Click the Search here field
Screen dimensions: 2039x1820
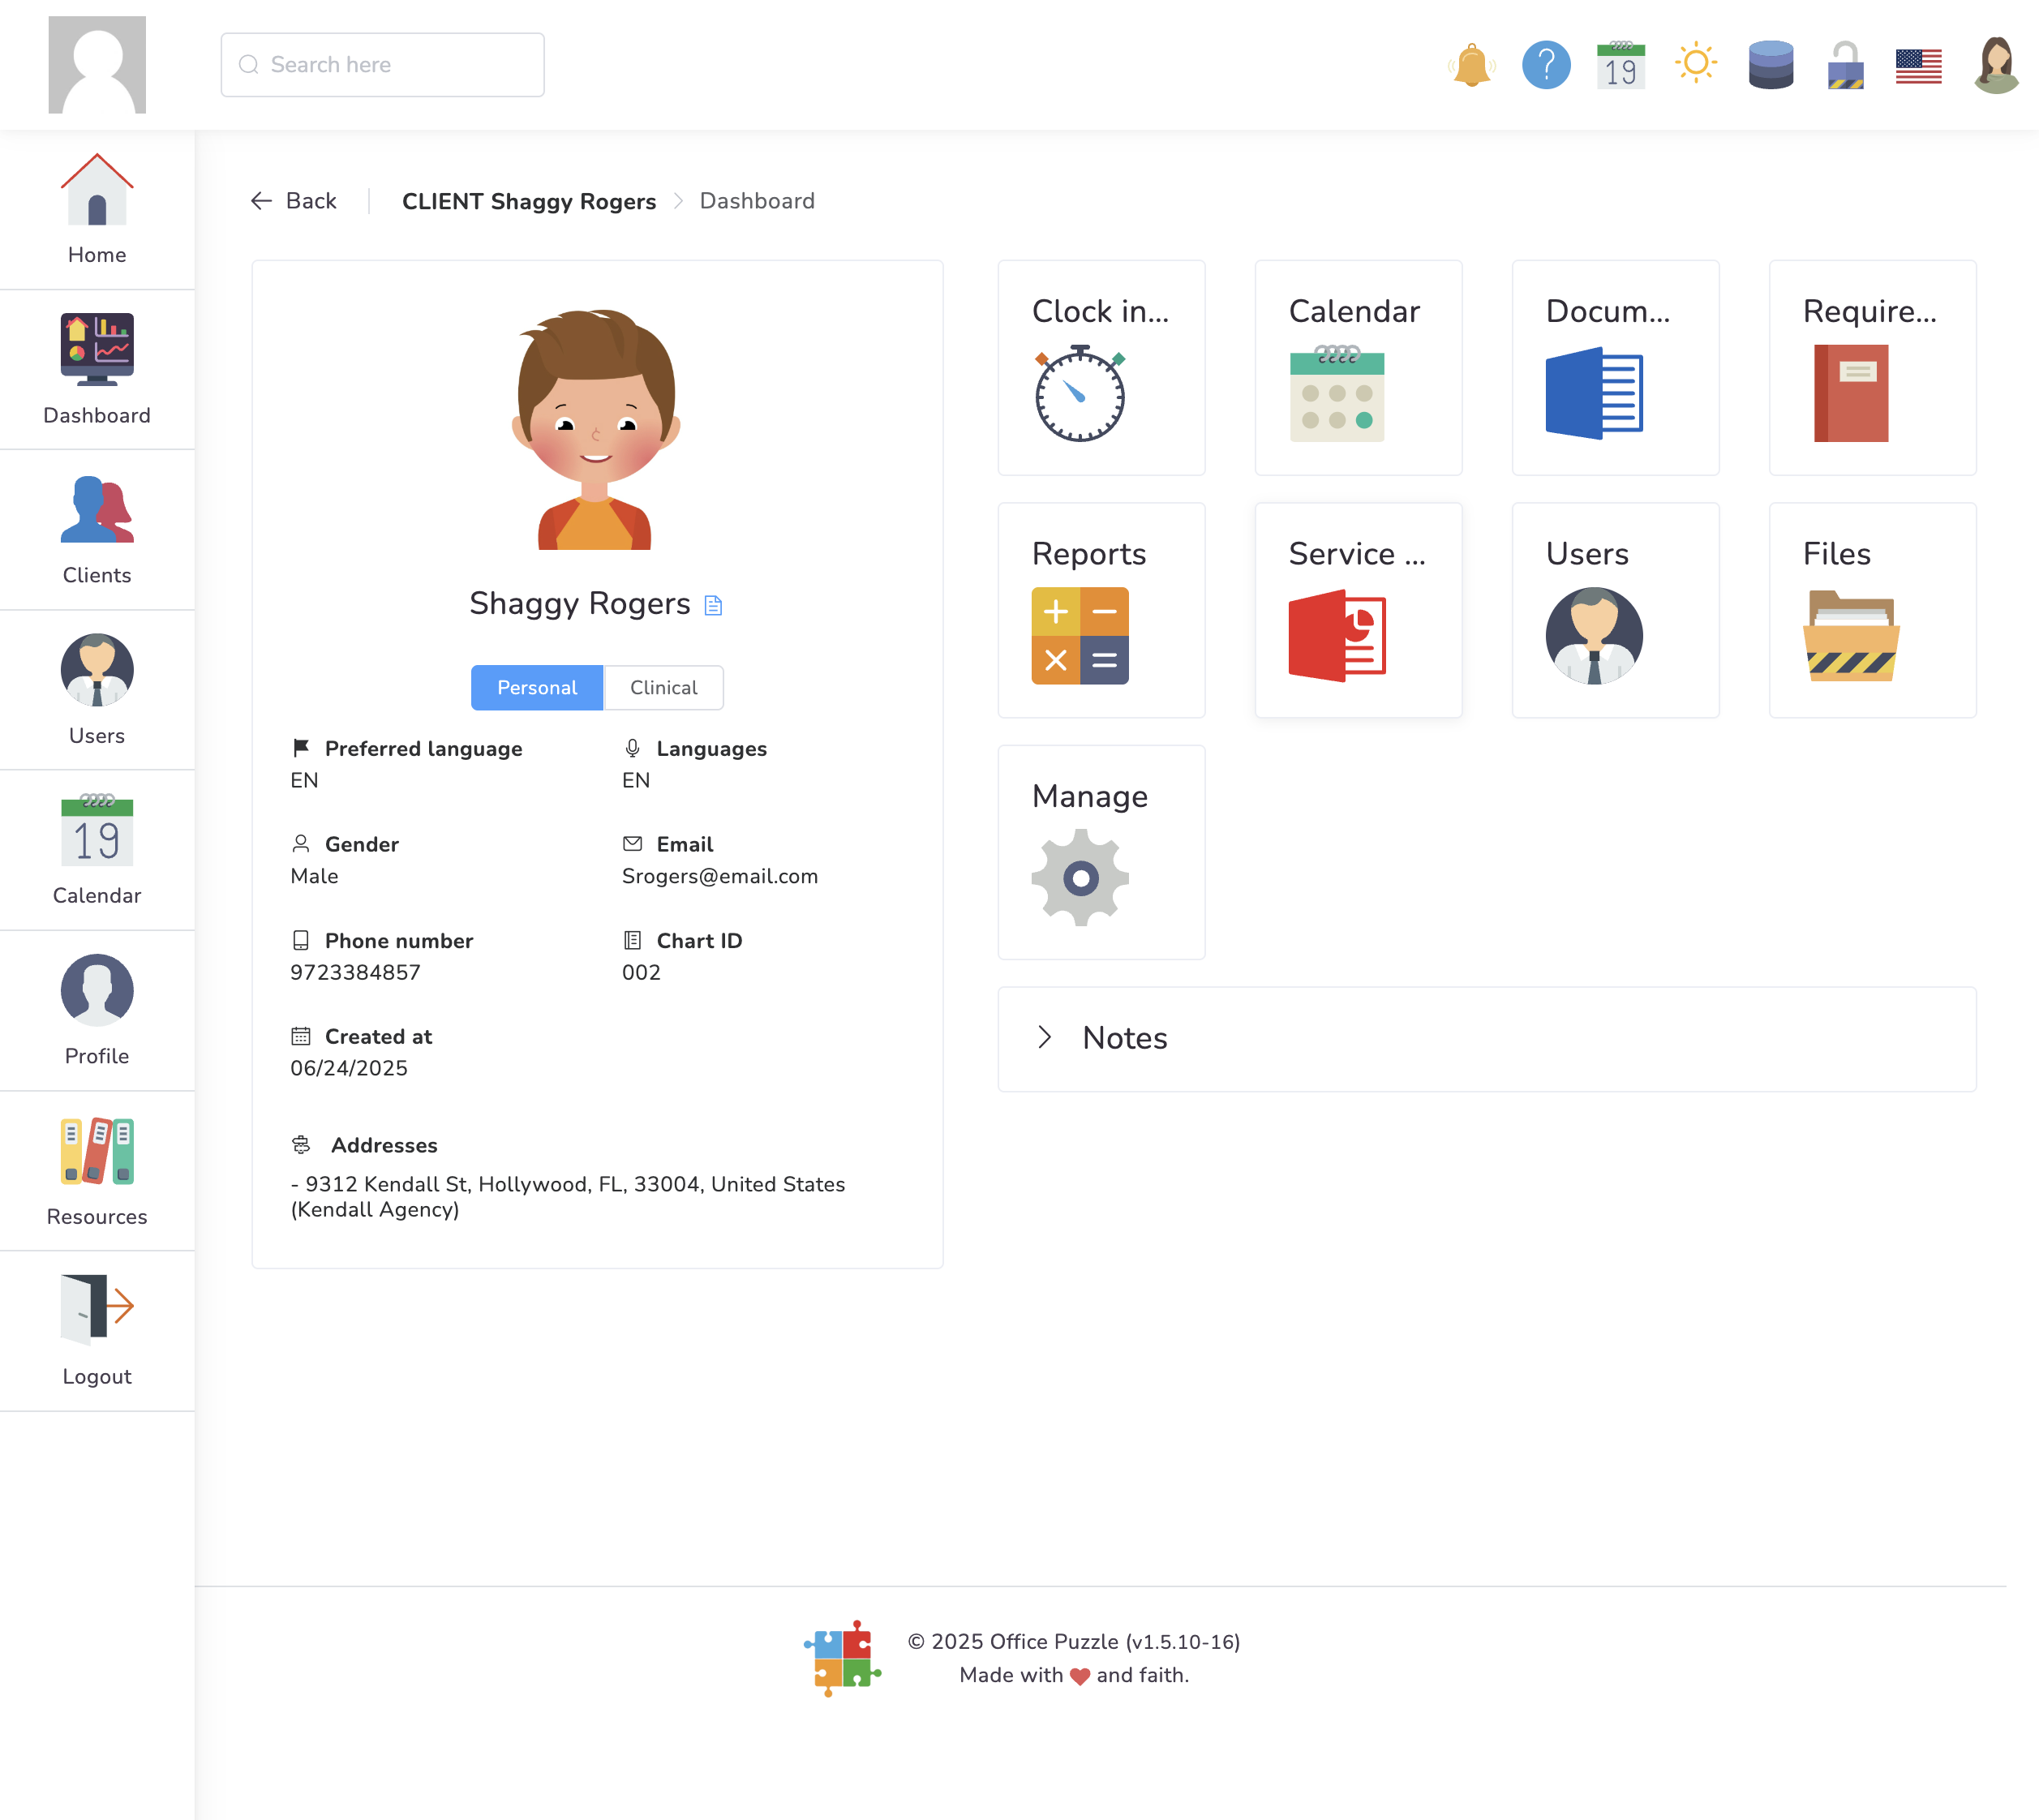pyautogui.click(x=382, y=65)
